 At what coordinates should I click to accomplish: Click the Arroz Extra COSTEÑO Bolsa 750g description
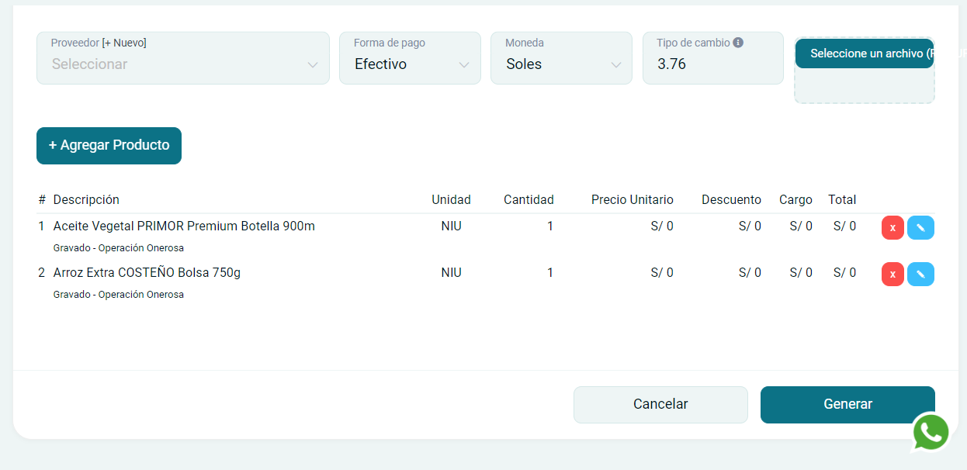(x=147, y=273)
